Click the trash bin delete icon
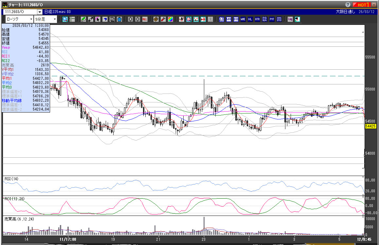The height and width of the screenshot is (245, 379). point(119,19)
